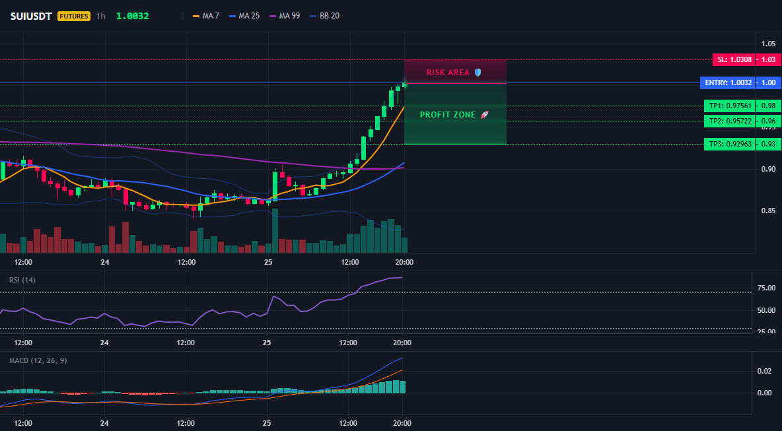Click the RISK AREA text

tap(448, 73)
